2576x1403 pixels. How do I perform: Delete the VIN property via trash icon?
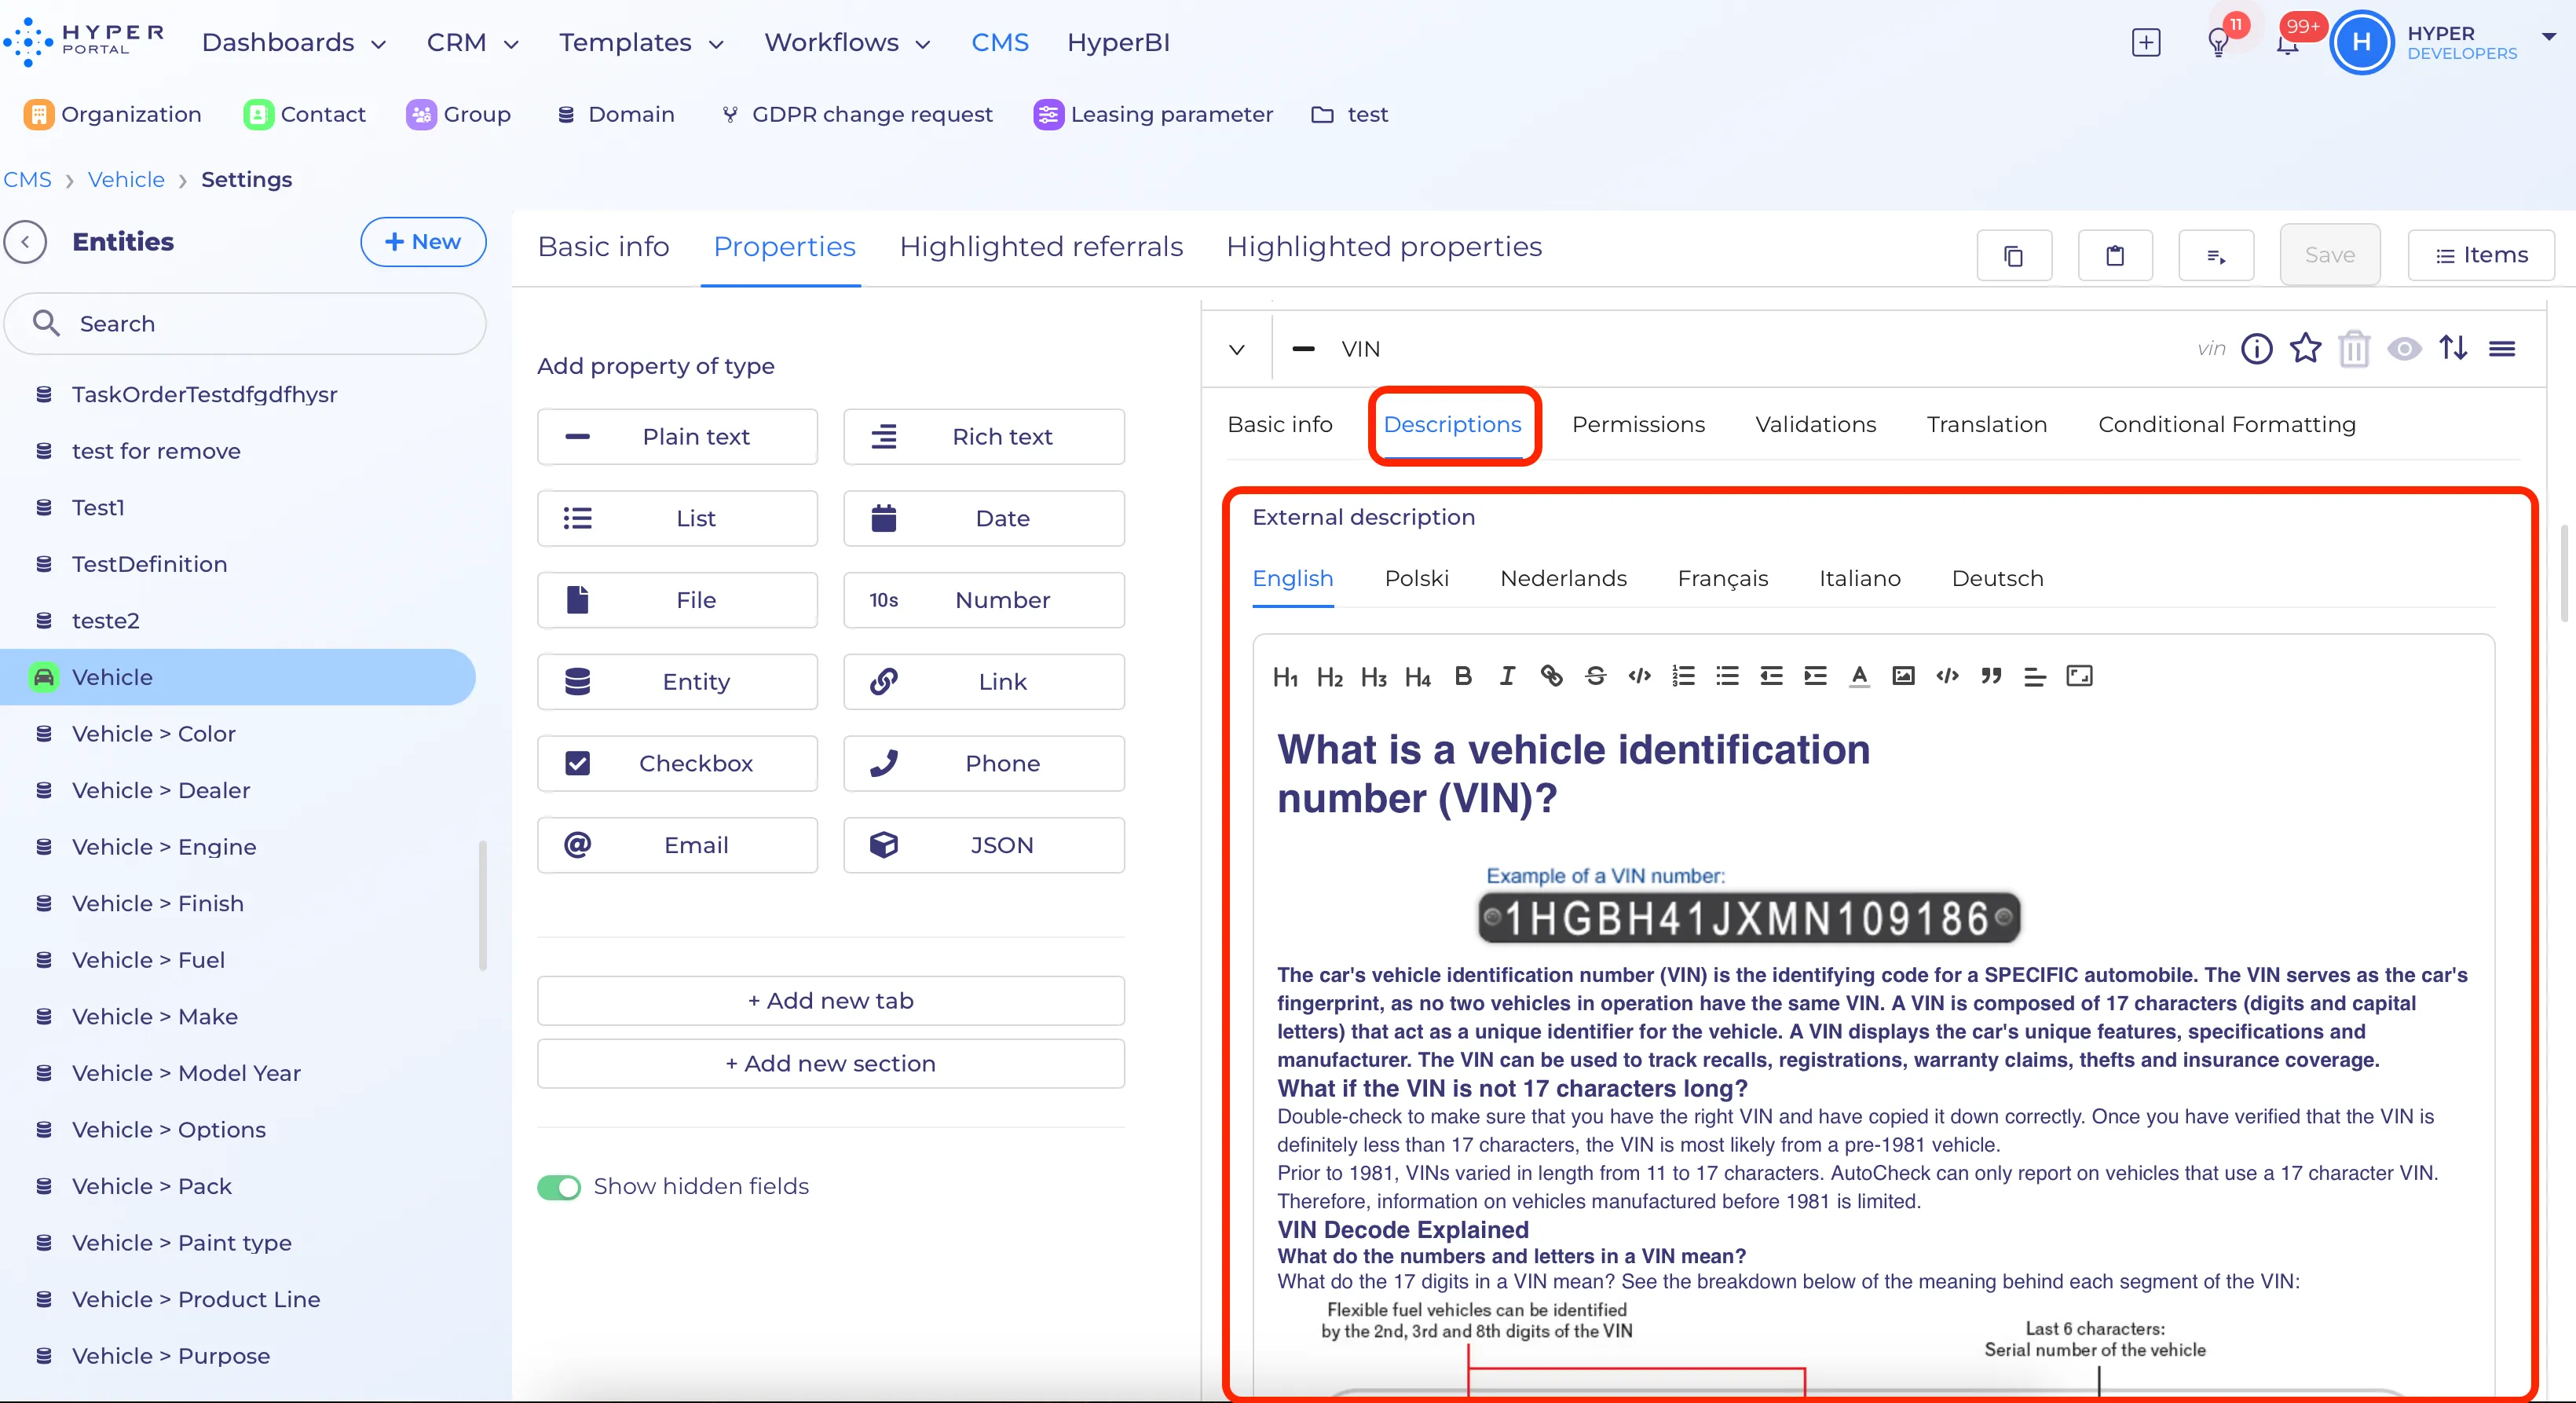(x=2355, y=349)
